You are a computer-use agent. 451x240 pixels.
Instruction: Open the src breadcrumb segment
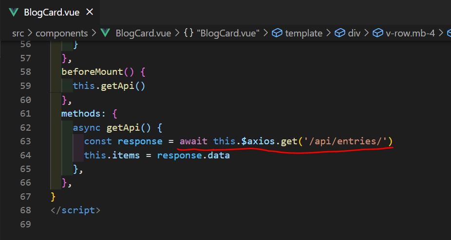coord(18,34)
